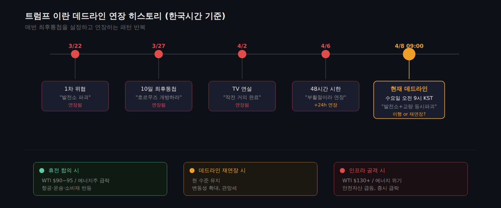Select the 48시간 시한 card
The image size is (501, 208).
click(326, 96)
